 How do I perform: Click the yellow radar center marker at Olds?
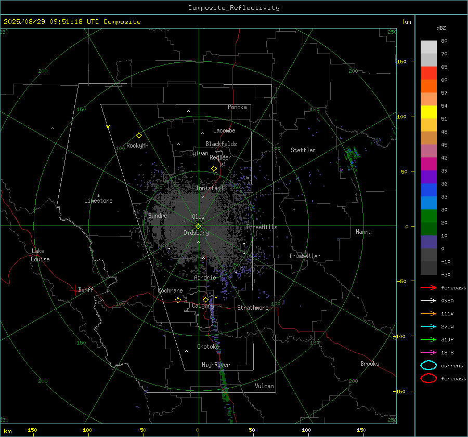click(199, 227)
